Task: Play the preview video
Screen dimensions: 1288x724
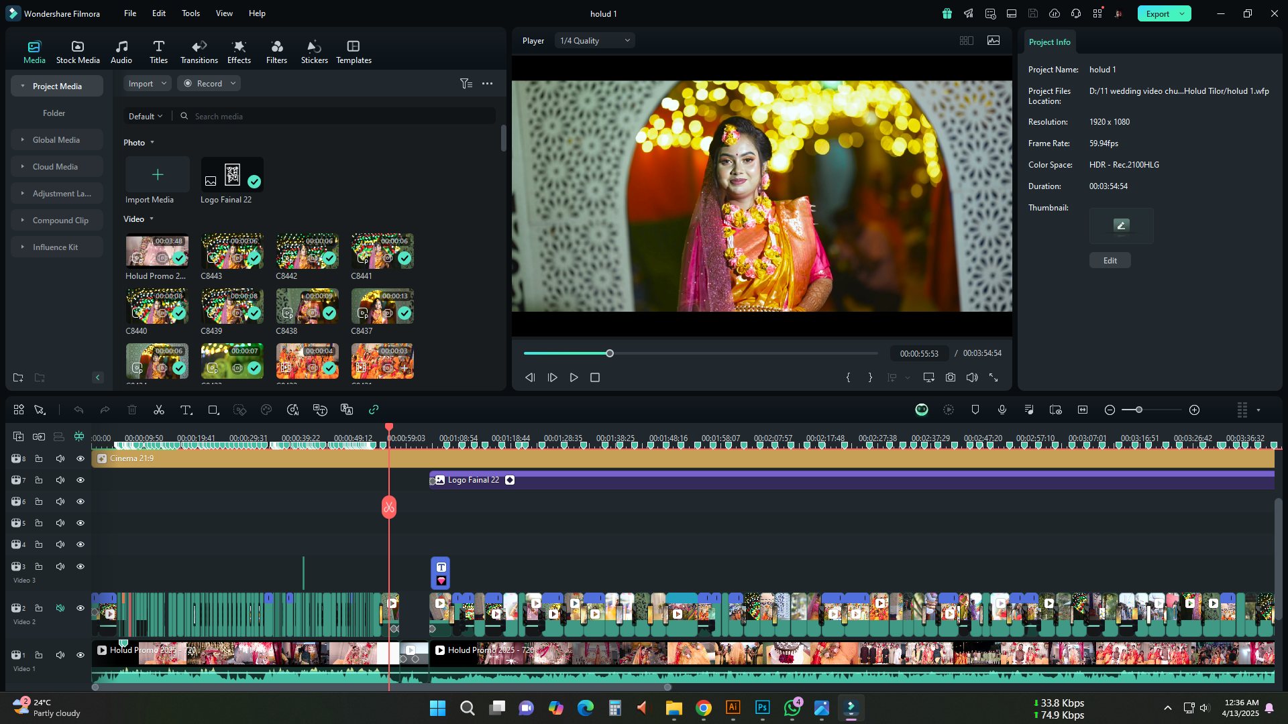Action: point(574,377)
